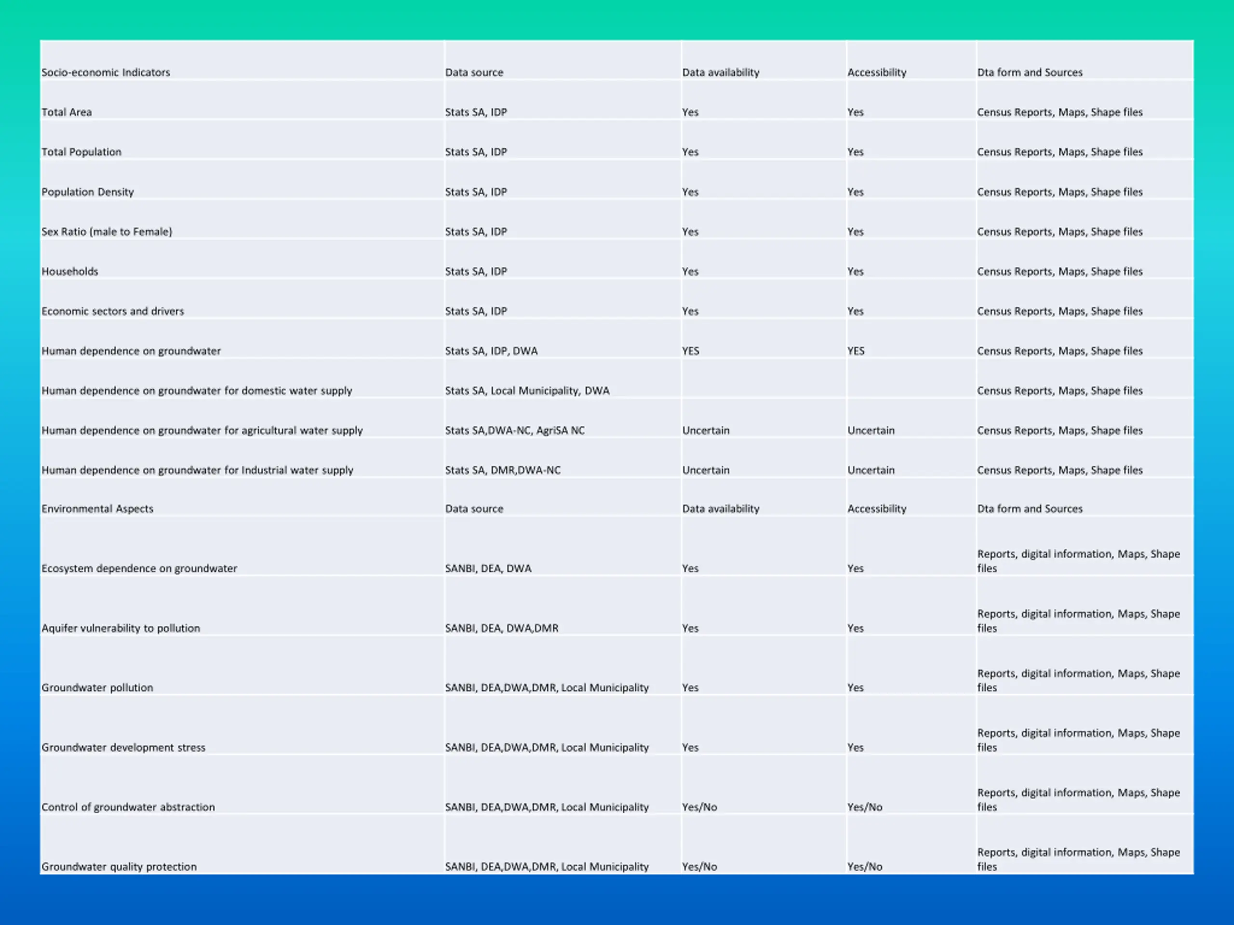1234x925 pixels.
Task: Select the 'Stats SA, DMR,DWA-NC' cell
Action: pos(503,470)
